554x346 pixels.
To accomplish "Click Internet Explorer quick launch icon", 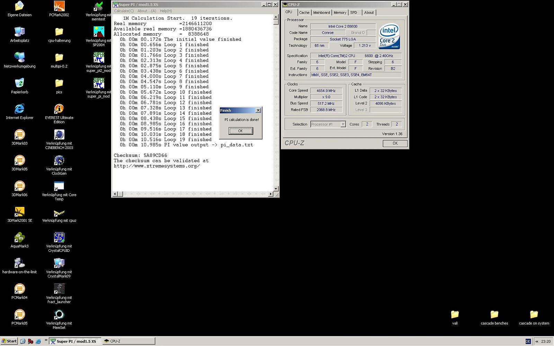I will point(38,341).
